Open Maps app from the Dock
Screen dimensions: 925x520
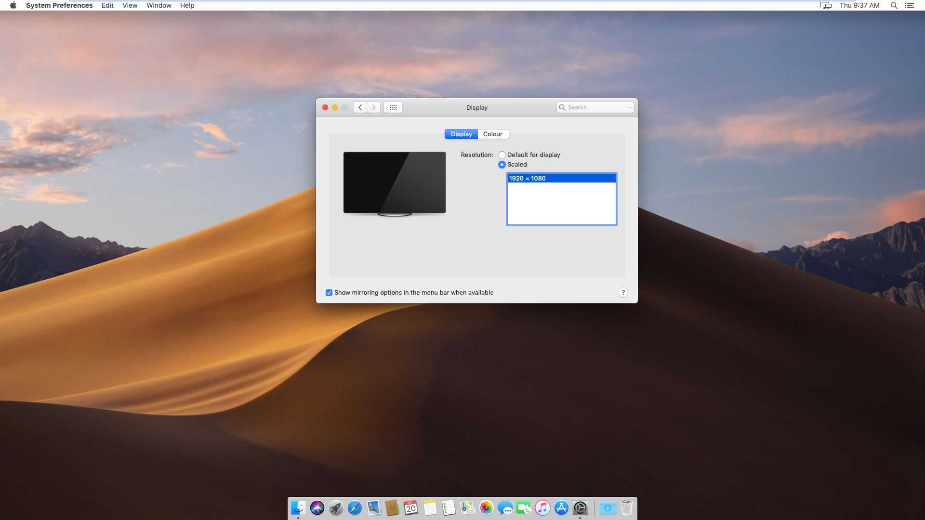click(x=467, y=508)
